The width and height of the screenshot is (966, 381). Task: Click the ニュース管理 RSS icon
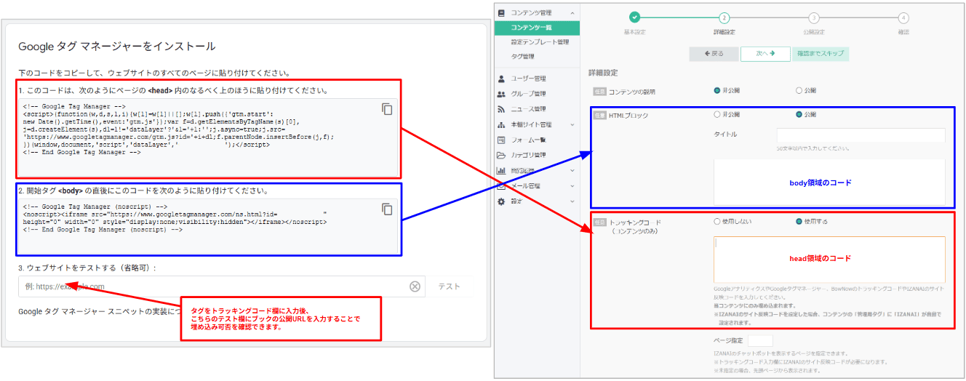[501, 109]
